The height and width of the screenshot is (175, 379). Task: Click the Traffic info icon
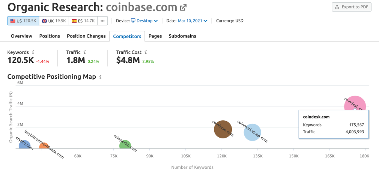(x=85, y=52)
